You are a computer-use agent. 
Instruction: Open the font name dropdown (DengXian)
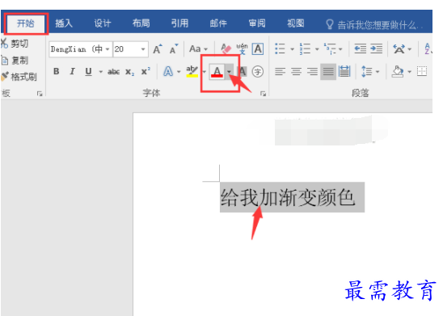pyautogui.click(x=108, y=49)
